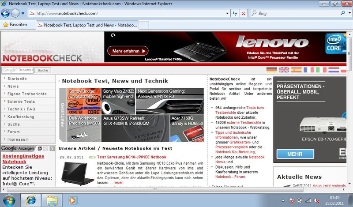Click the vertical scrollbar thumb

[x=349, y=55]
